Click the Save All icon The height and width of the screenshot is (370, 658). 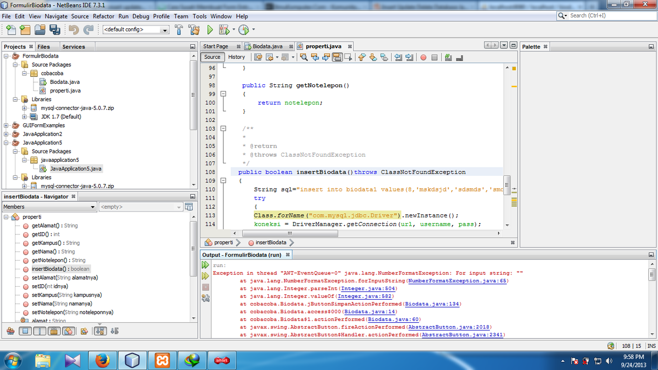pyautogui.click(x=54, y=30)
